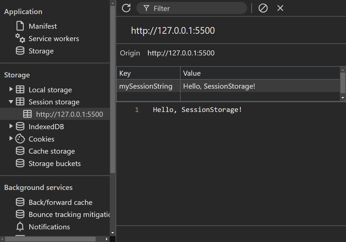Viewport: 346px width, 242px height.
Task: Click the refresh items icon
Action: pyautogui.click(x=126, y=8)
